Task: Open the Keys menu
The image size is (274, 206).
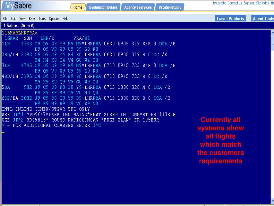Action: [x=32, y=19]
